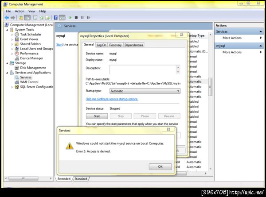Click the Refresh toolbar icon

tap(42, 17)
